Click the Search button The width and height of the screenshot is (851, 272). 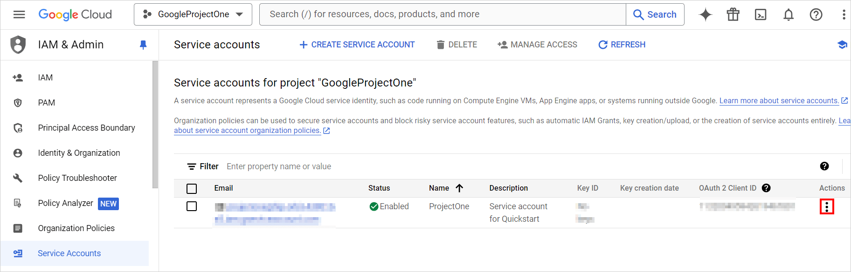pos(655,14)
